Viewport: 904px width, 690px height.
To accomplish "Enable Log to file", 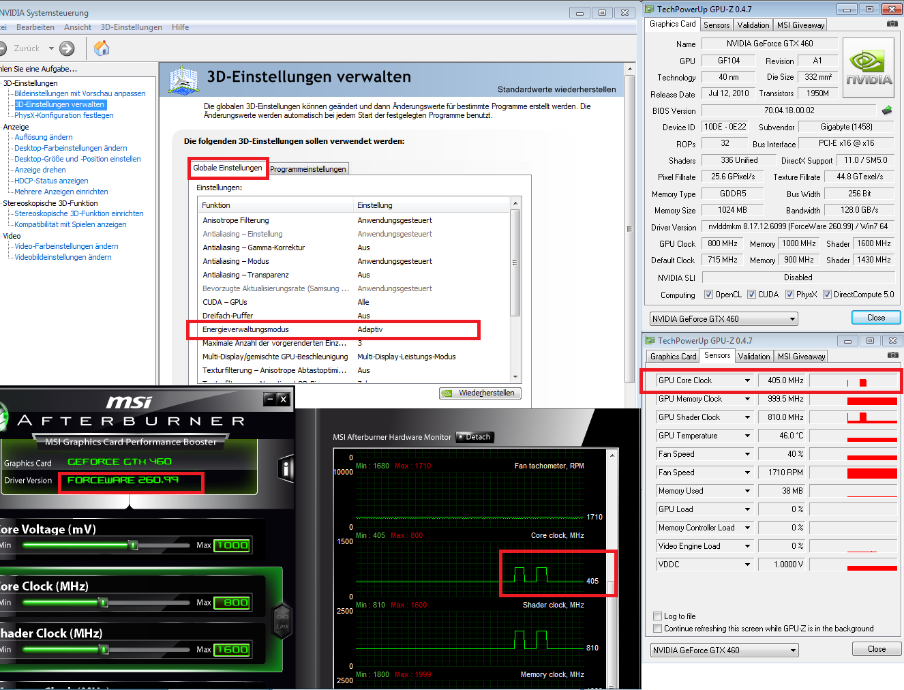I will click(657, 616).
